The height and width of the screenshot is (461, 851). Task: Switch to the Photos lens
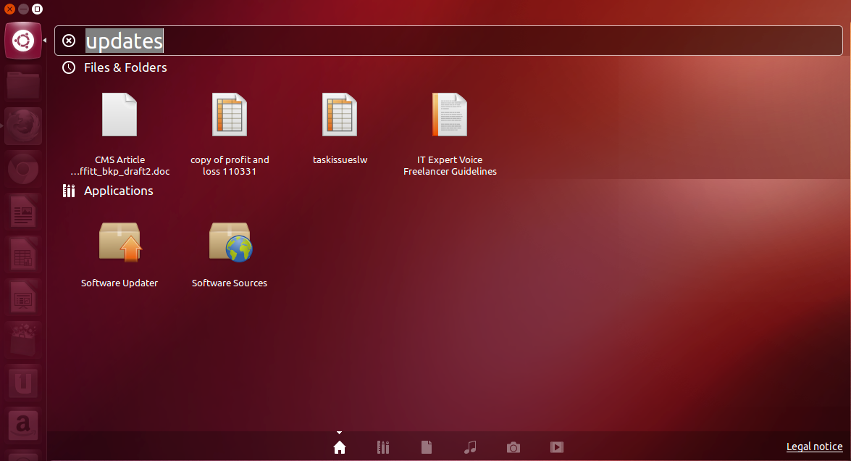[513, 447]
